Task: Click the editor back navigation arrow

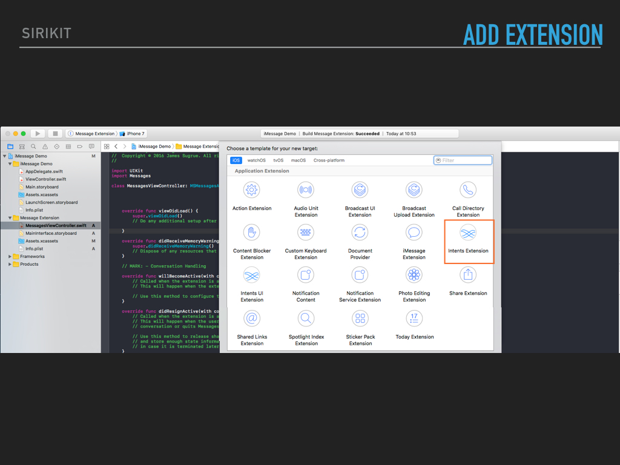Action: 116,147
